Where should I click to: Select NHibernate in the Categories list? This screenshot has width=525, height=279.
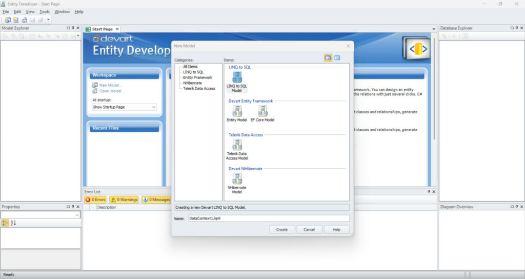click(x=193, y=83)
